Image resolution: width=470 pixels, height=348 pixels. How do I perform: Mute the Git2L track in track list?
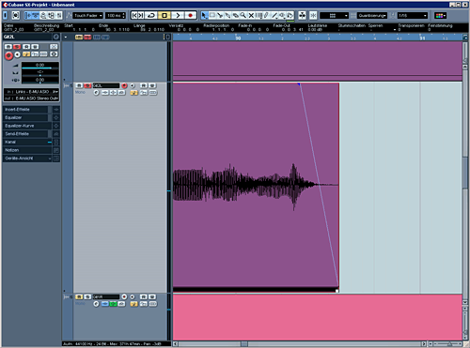pyautogui.click(x=79, y=85)
